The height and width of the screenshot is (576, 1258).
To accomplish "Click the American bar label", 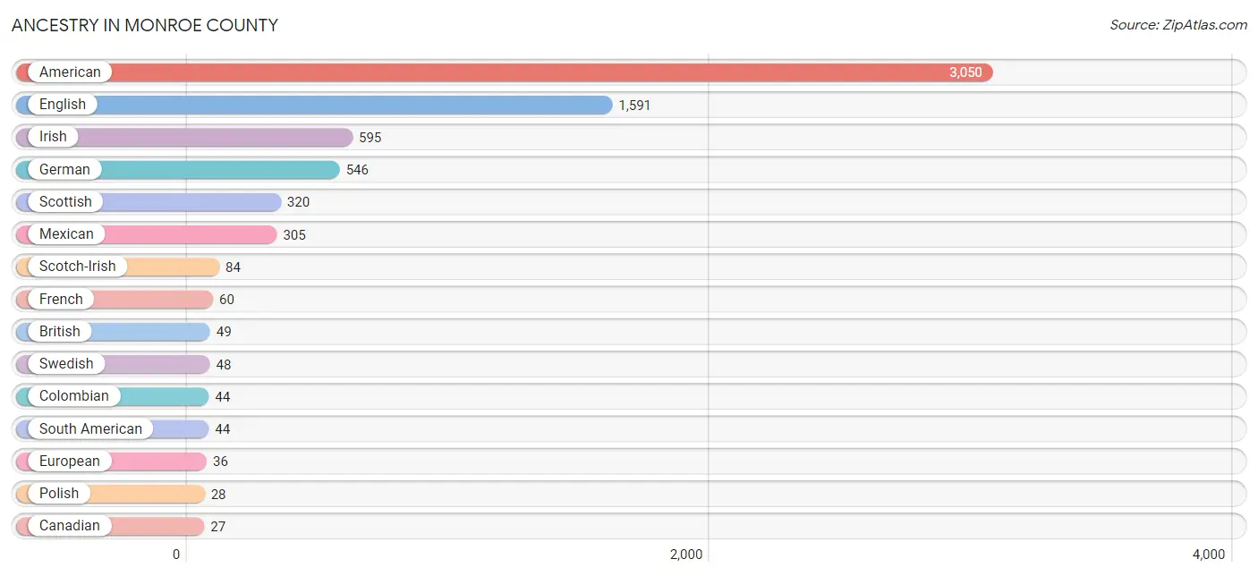I will tap(70, 72).
